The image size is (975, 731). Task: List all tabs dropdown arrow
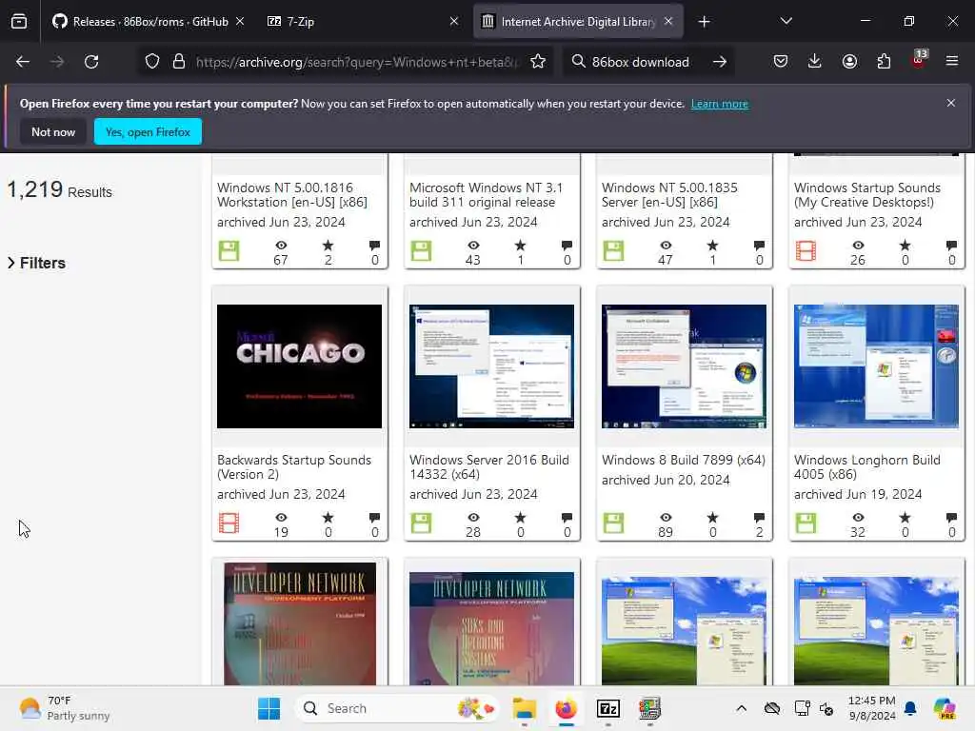pos(786,21)
